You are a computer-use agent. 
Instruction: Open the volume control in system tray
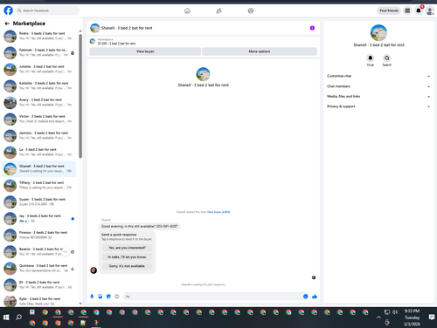(395, 312)
